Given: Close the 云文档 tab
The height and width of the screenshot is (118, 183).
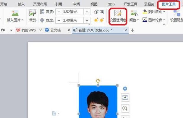Looking at the screenshot, I should click(x=69, y=30).
